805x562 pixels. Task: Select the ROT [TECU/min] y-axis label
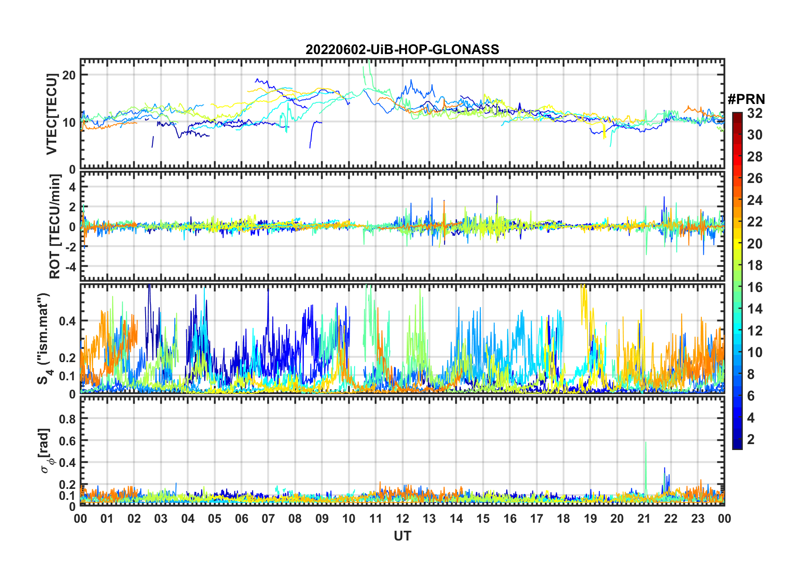(x=55, y=226)
